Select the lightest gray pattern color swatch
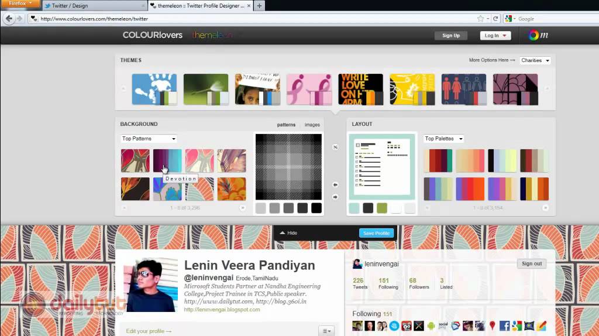 click(x=260, y=208)
